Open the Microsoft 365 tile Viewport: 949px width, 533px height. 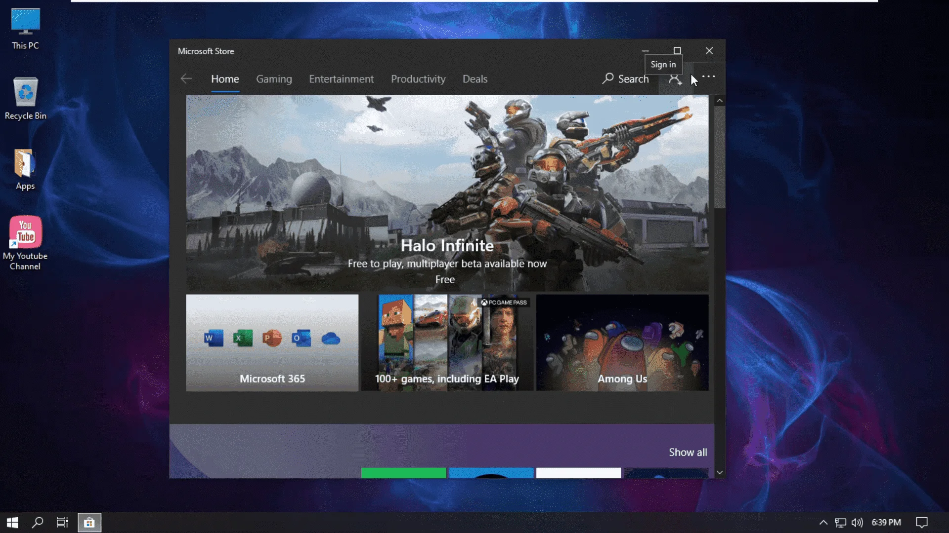point(272,343)
